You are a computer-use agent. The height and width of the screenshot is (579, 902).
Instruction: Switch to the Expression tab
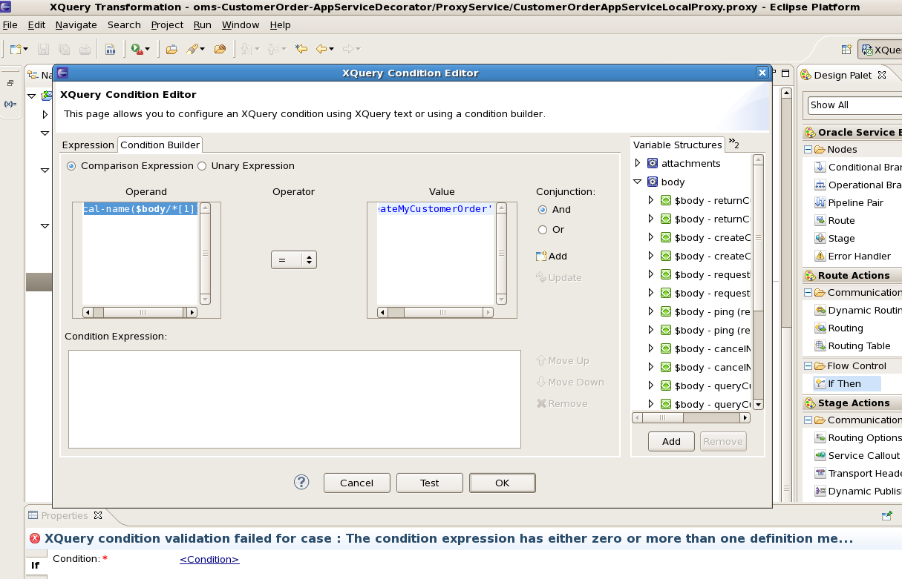point(88,145)
